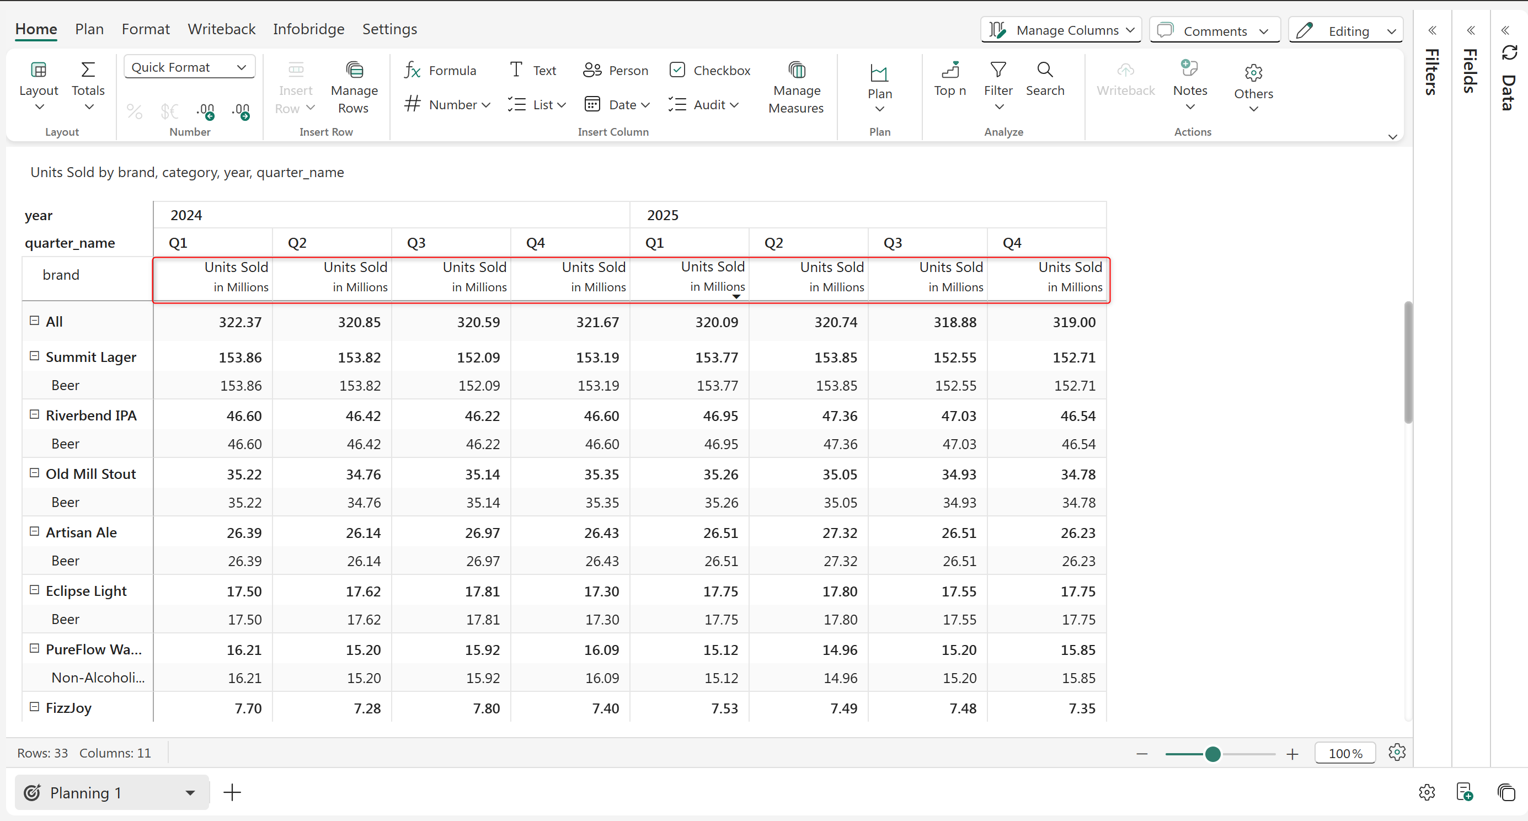
Task: Switch to the Writeback tab
Action: (221, 29)
